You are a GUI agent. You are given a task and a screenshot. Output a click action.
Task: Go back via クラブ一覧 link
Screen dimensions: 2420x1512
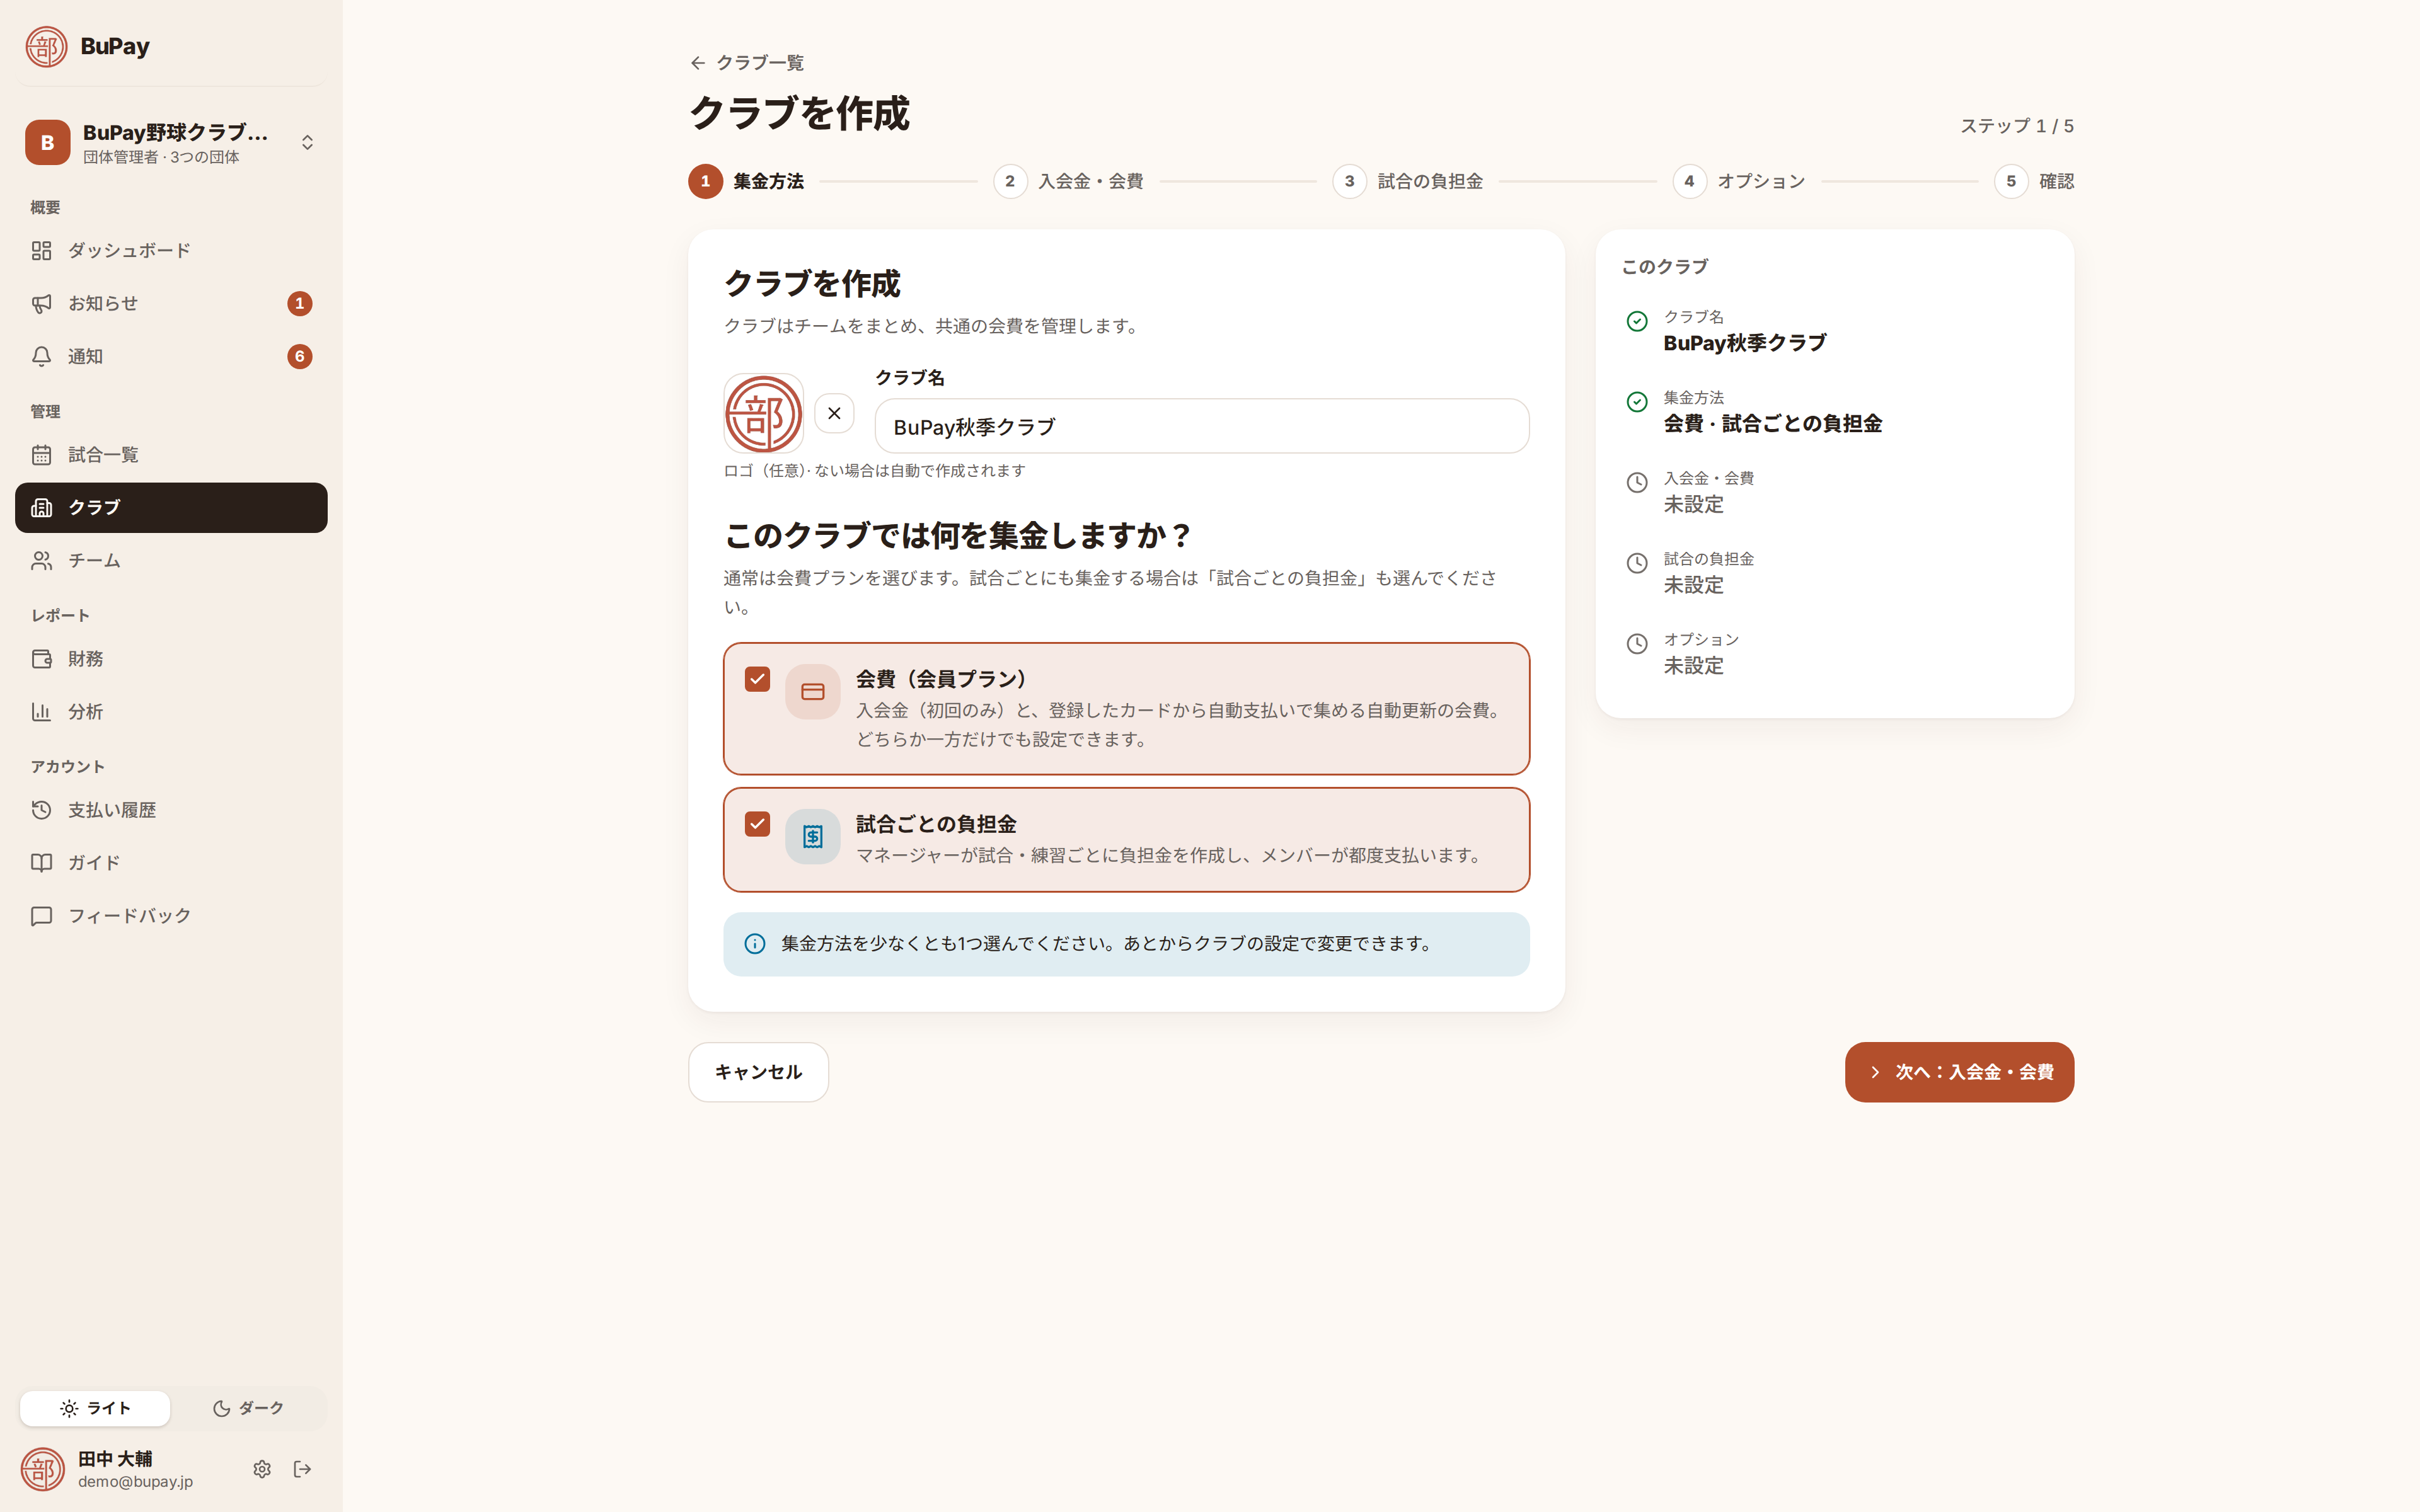(x=747, y=63)
